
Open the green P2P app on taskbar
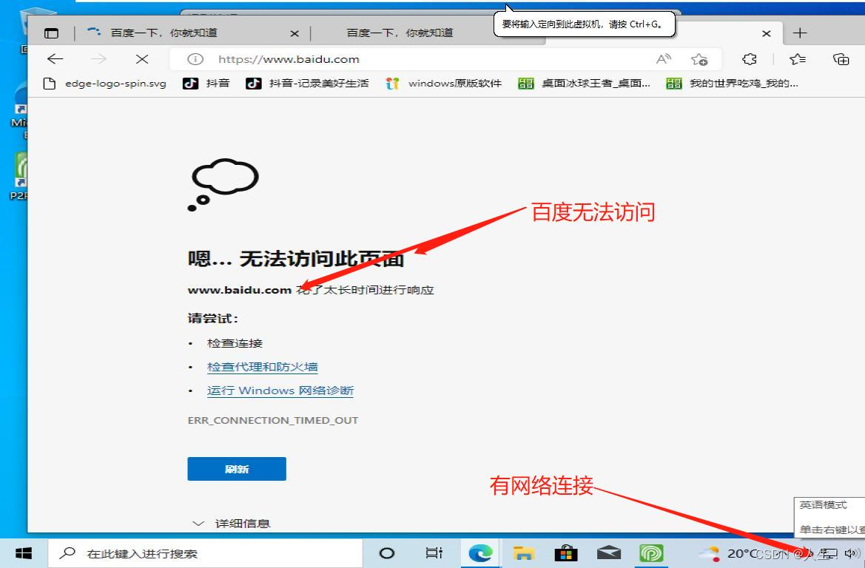(x=651, y=553)
